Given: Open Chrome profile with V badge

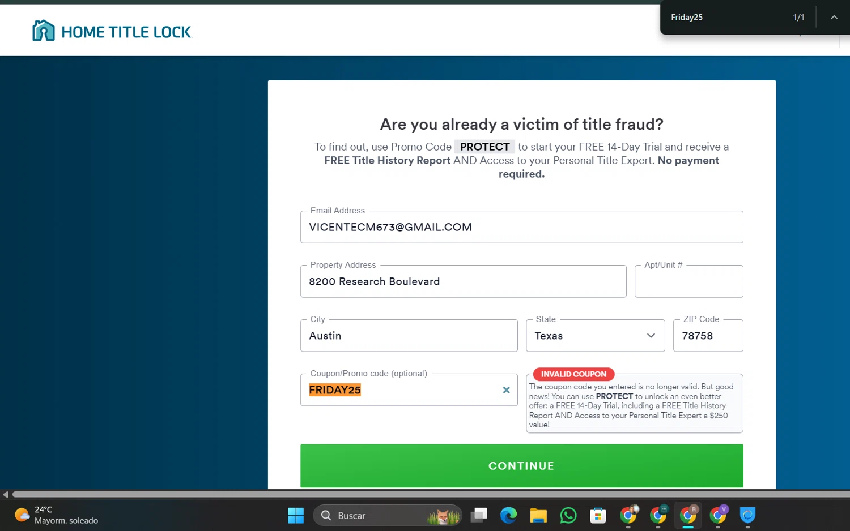Looking at the screenshot, I should tap(718, 516).
